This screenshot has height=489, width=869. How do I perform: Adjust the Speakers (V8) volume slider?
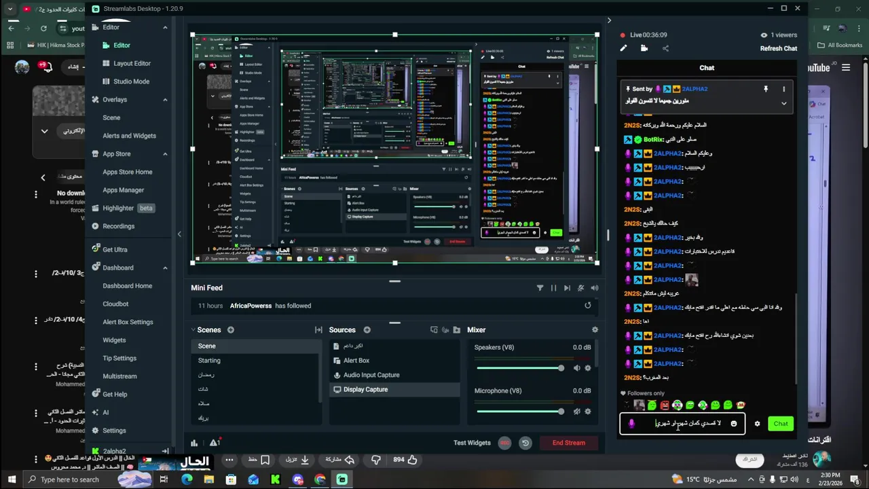click(520, 368)
